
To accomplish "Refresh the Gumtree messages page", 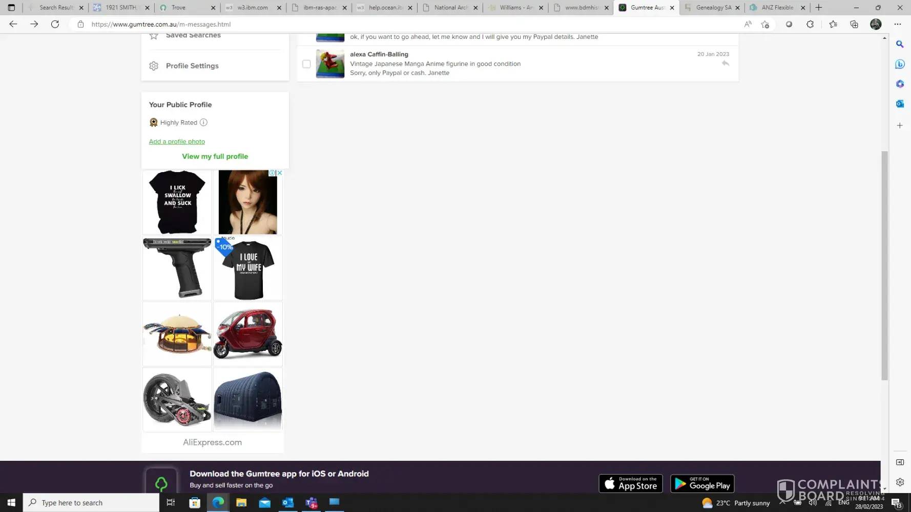I will (55, 24).
